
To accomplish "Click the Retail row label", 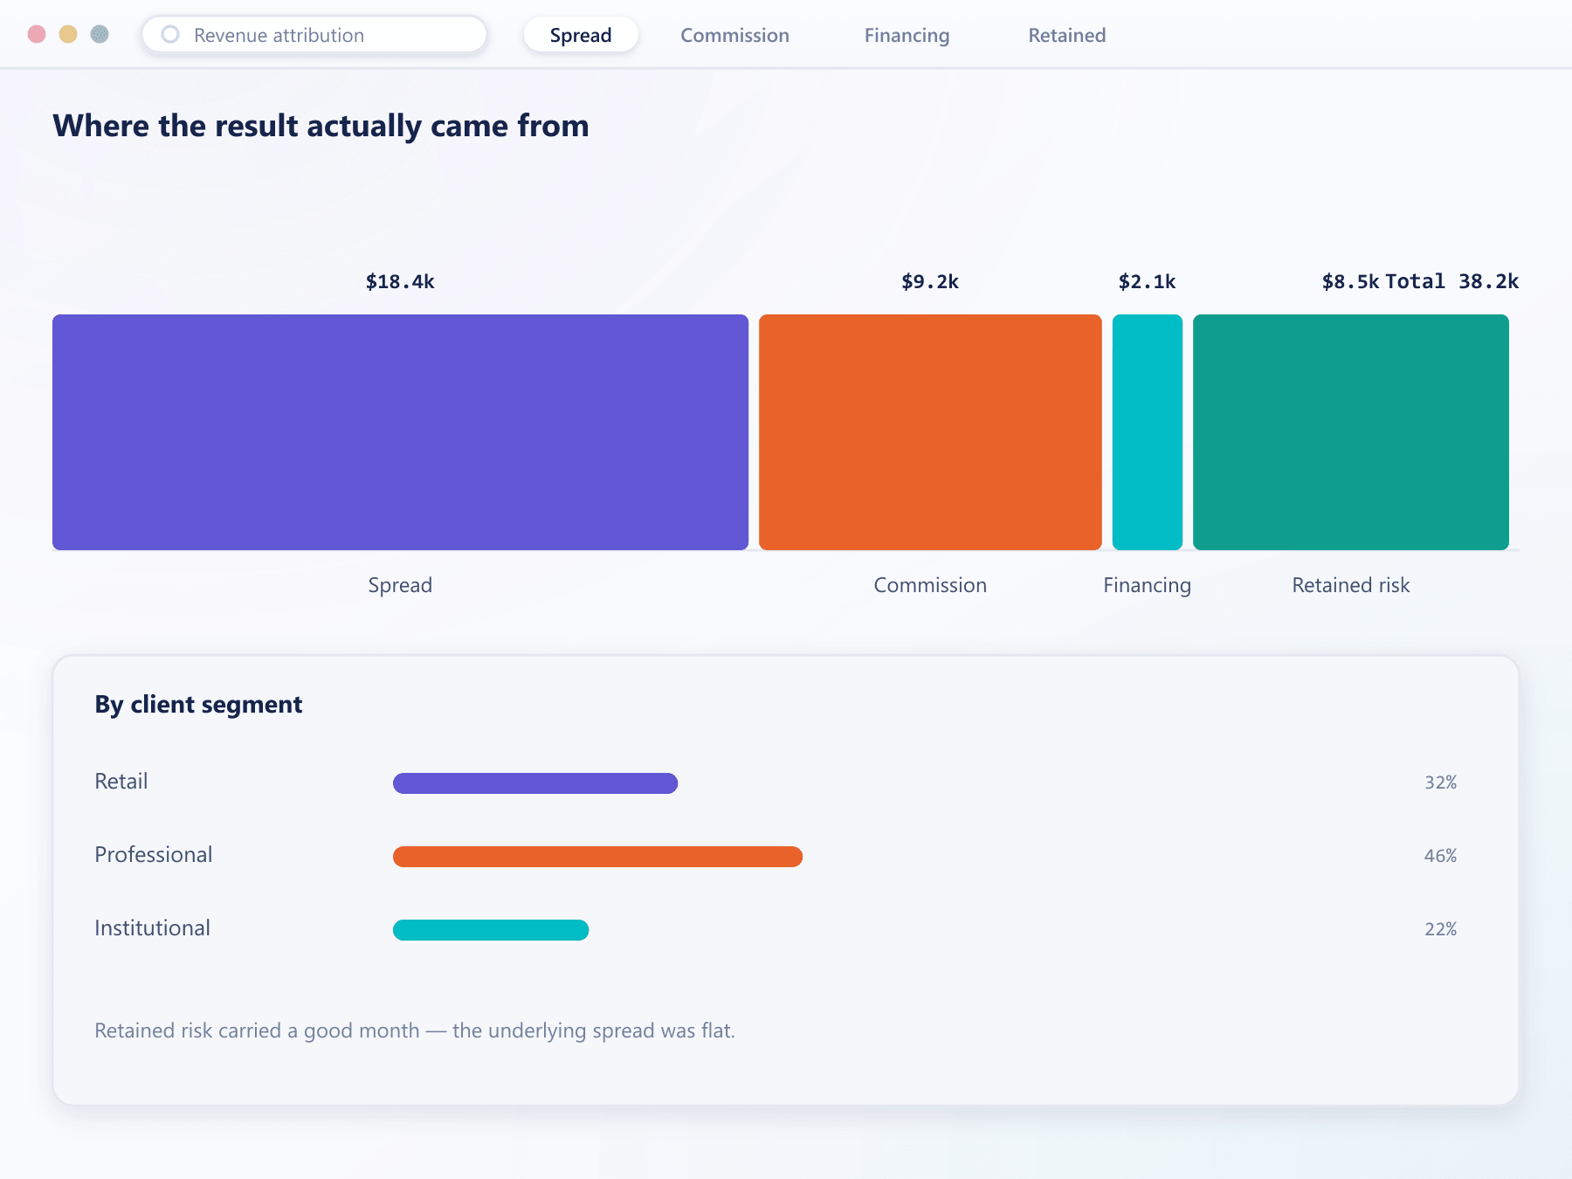I will point(121,782).
